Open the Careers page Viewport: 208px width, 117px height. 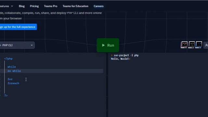(x=98, y=6)
